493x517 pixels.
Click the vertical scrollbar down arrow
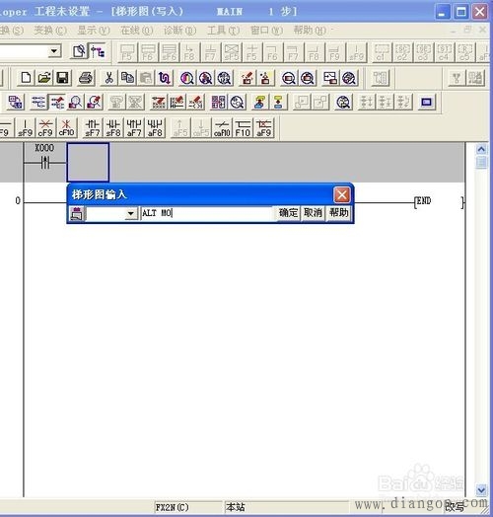coord(481,490)
